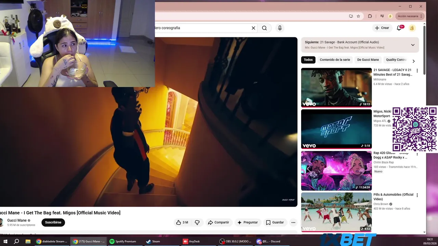The width and height of the screenshot is (438, 246).
Task: Collapse the Siguiente mix panel chevron
Action: 413,45
